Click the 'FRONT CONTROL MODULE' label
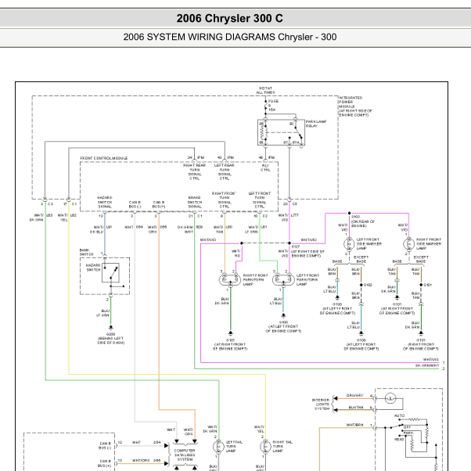The height and width of the screenshot is (471, 471). 104,158
